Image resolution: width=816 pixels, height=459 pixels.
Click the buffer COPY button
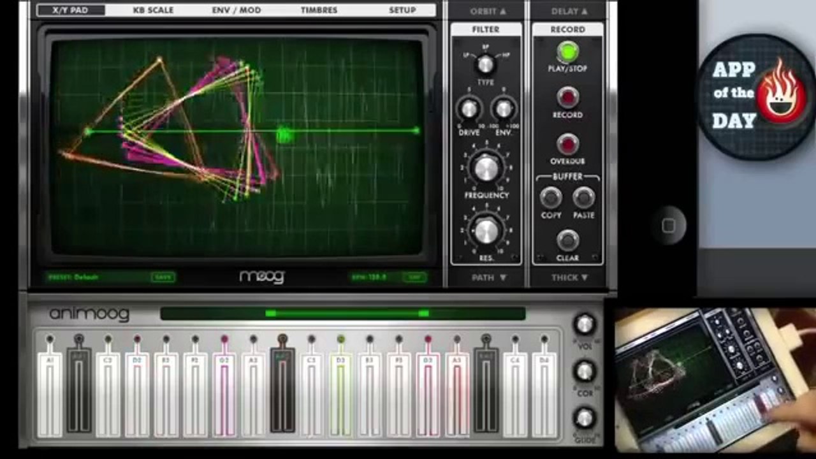click(x=551, y=198)
